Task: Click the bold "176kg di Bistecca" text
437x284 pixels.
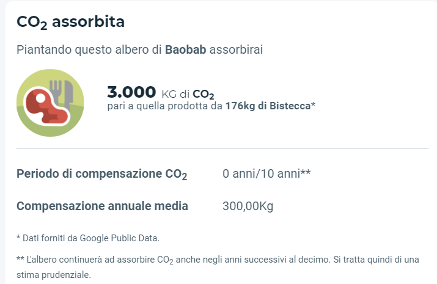Action: pyautogui.click(x=268, y=106)
